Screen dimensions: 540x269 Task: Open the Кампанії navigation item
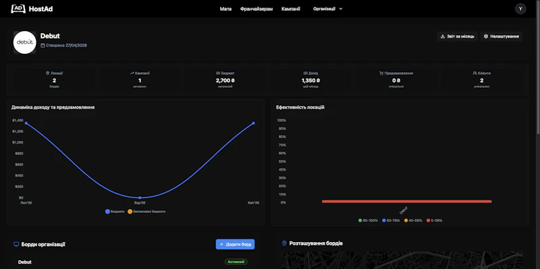point(290,9)
